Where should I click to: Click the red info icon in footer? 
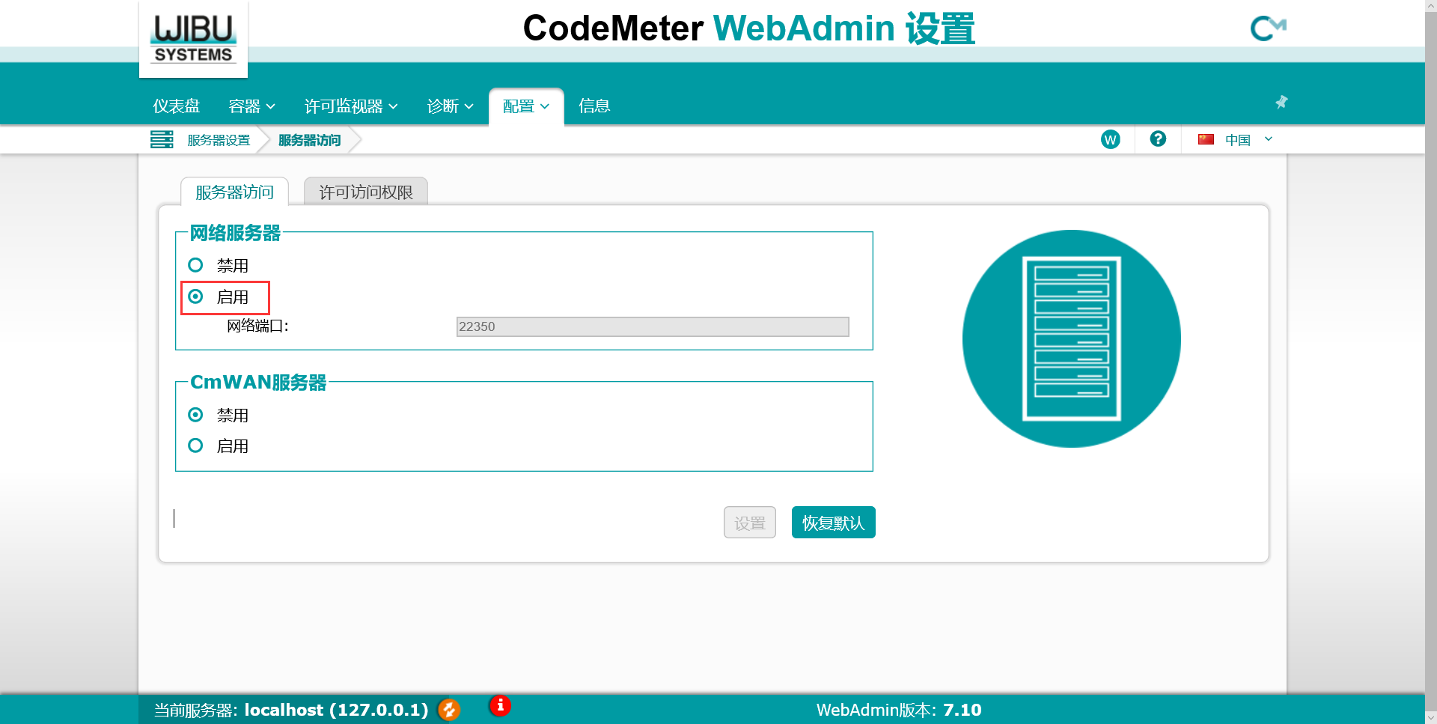pyautogui.click(x=500, y=705)
